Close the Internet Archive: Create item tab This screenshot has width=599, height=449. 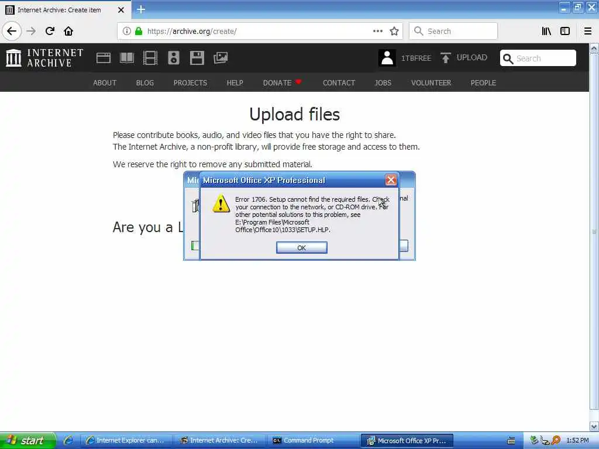point(121,10)
